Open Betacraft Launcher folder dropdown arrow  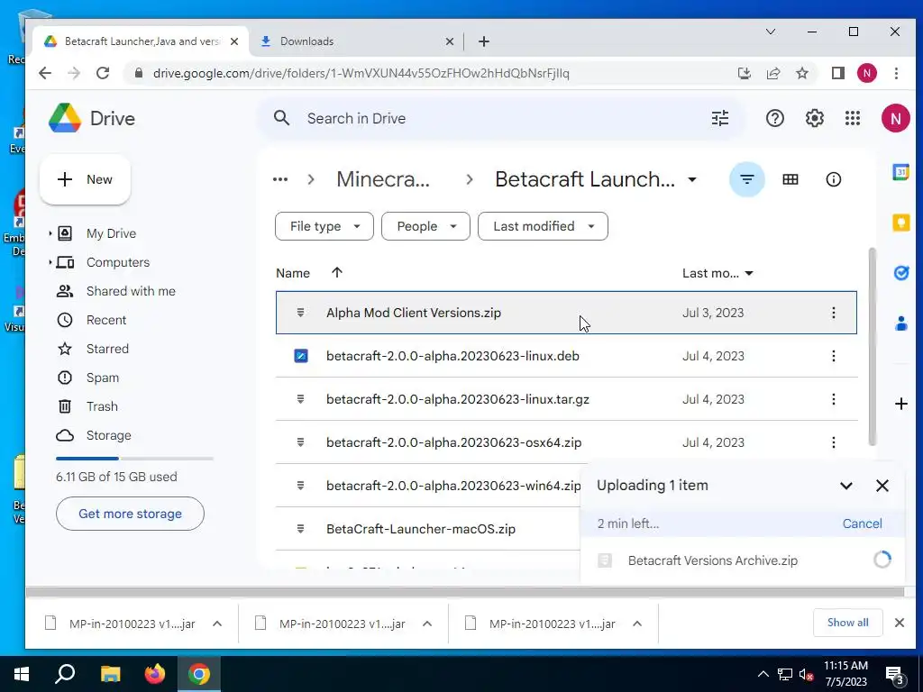(x=692, y=179)
